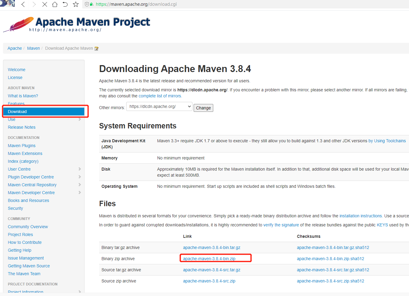
Task: Open Maven Extensions sidebar link
Action: point(25,153)
